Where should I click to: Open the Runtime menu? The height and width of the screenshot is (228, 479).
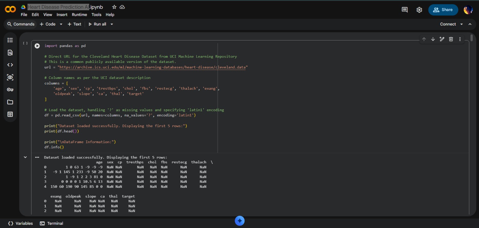click(x=79, y=15)
